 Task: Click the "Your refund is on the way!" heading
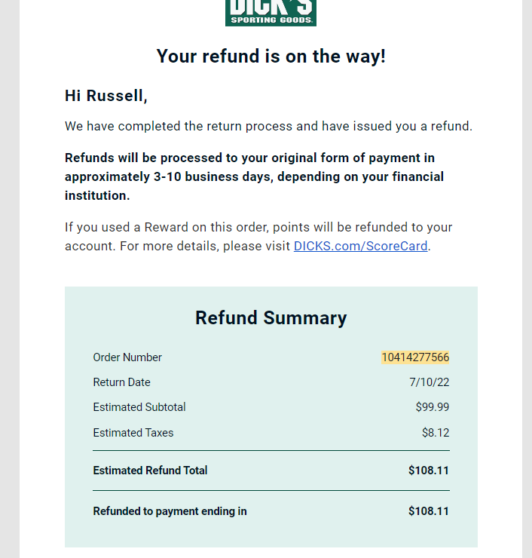pyautogui.click(x=271, y=57)
